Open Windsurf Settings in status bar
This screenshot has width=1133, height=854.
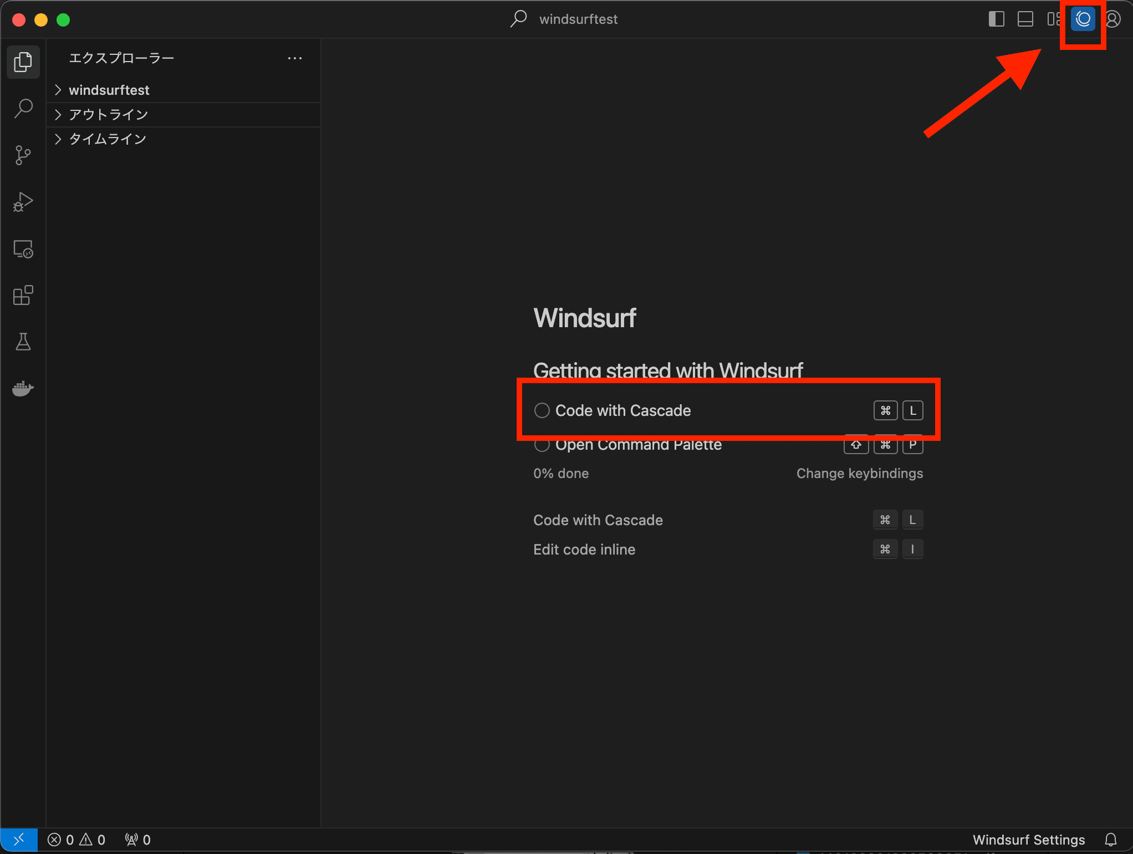point(1028,840)
